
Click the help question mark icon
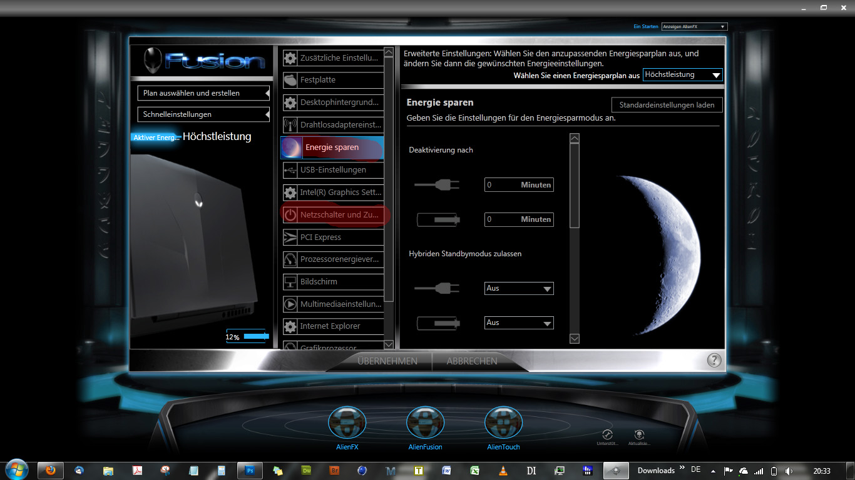714,360
